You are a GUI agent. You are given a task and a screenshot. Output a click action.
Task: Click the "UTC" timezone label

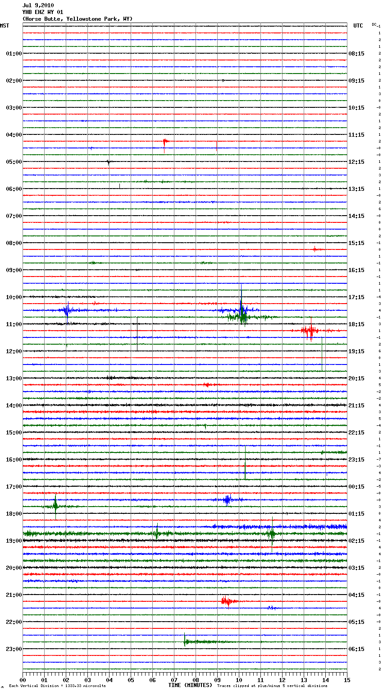click(x=358, y=26)
